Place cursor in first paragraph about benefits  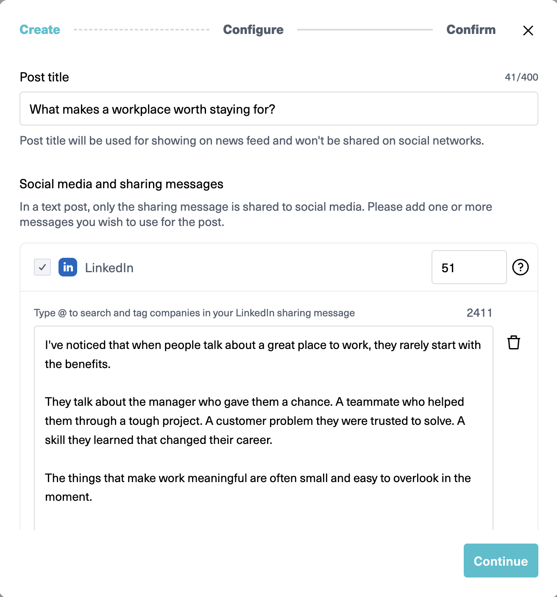[x=263, y=354]
